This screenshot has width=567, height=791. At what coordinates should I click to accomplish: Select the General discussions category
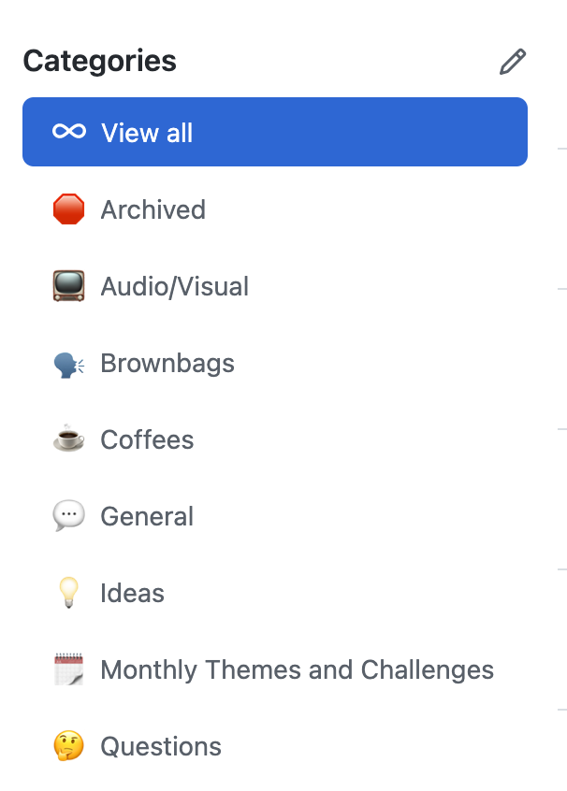[x=275, y=516]
